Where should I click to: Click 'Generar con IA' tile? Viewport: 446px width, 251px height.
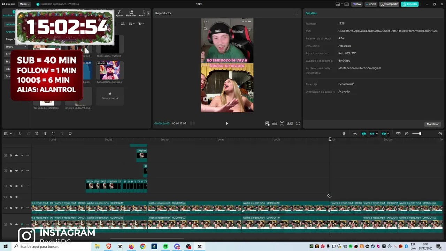(110, 96)
